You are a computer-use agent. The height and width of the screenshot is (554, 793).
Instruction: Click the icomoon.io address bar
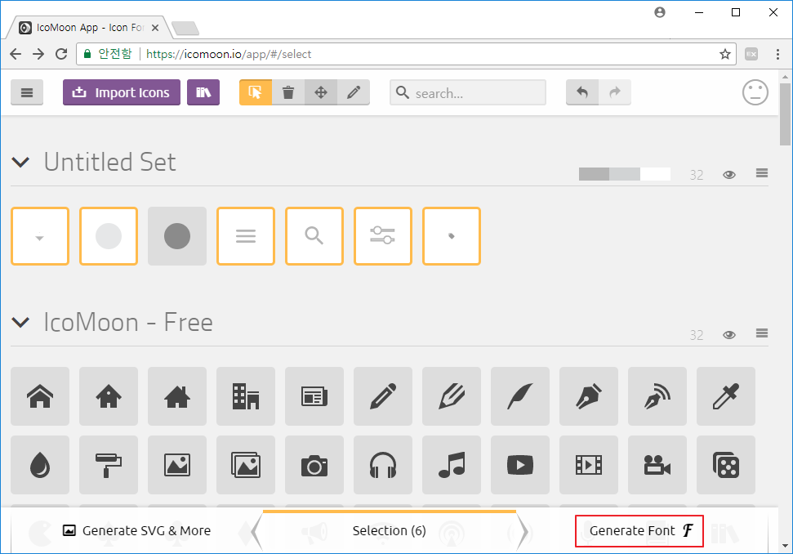tap(406, 54)
